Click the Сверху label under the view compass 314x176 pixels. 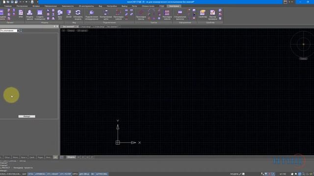[303, 59]
